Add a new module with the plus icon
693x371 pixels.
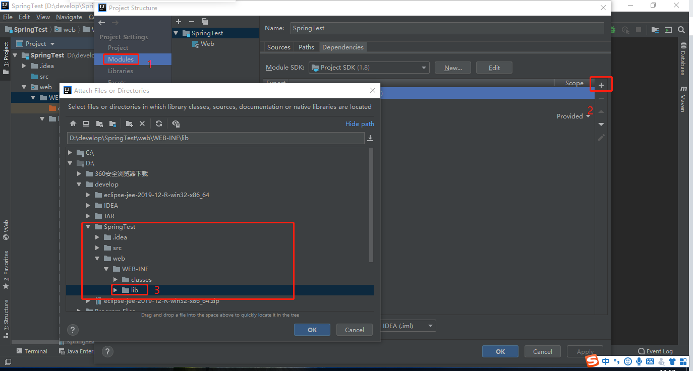[179, 22]
